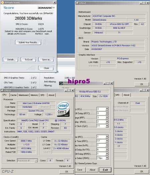Open the tRFC dropdown showing 17

click(x=107, y=141)
